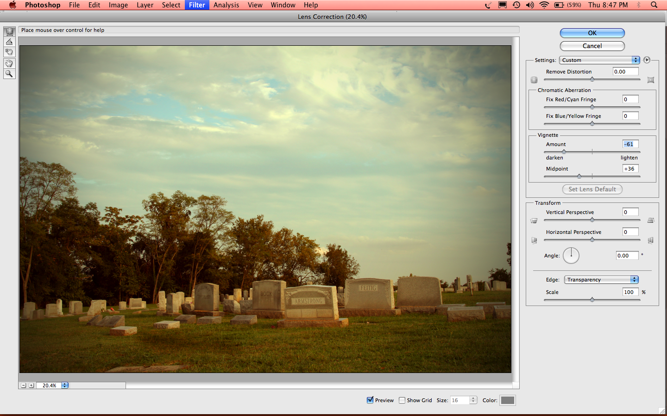Open the Analysis menu
Image resolution: width=667 pixels, height=416 pixels.
pos(227,5)
